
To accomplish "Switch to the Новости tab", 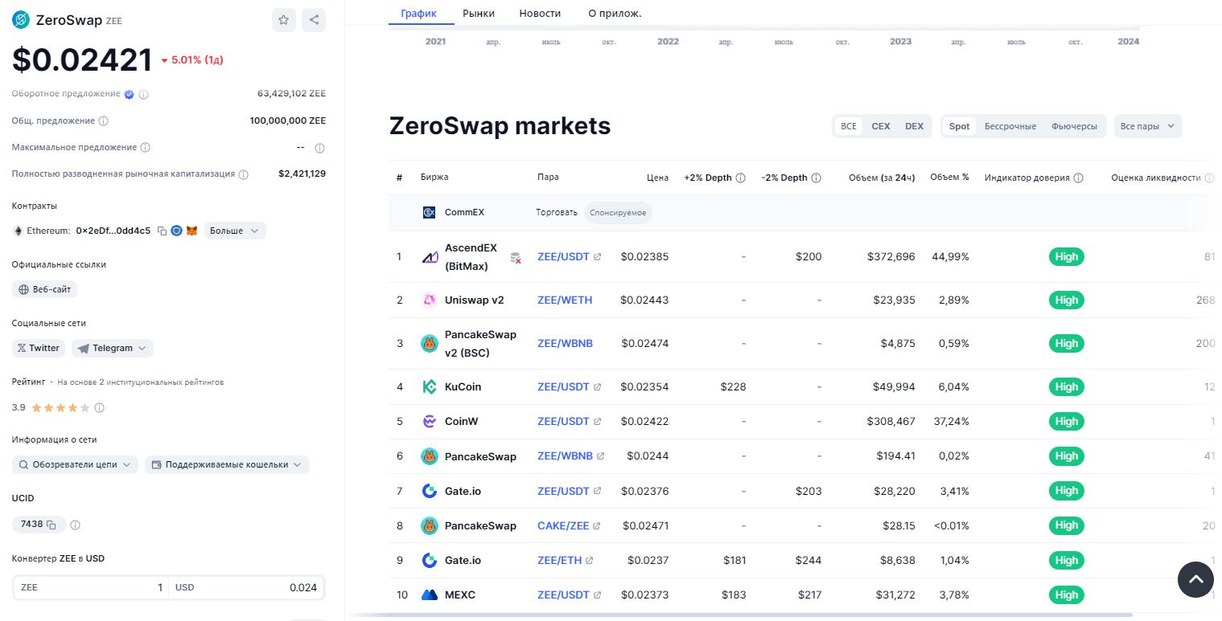I will point(540,13).
